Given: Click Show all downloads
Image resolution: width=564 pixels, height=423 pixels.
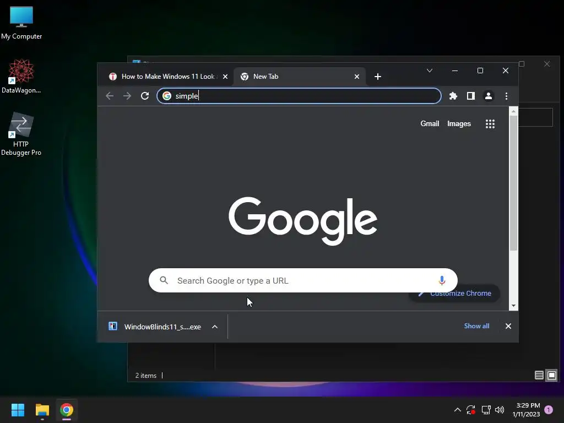Looking at the screenshot, I should click(476, 326).
